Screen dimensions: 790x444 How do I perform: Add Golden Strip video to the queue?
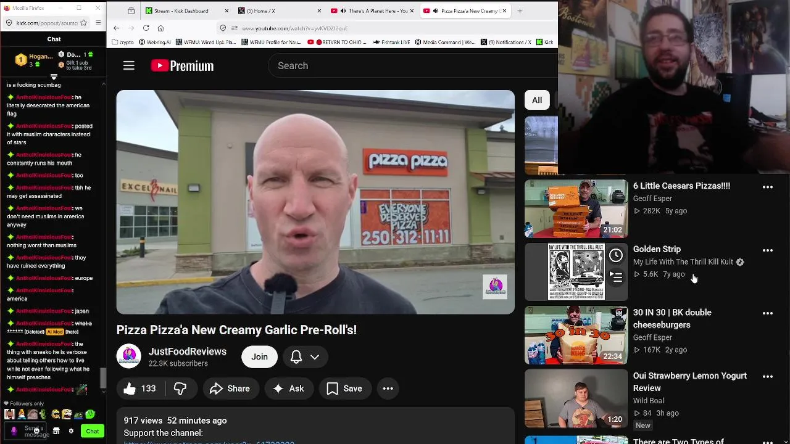click(x=616, y=277)
